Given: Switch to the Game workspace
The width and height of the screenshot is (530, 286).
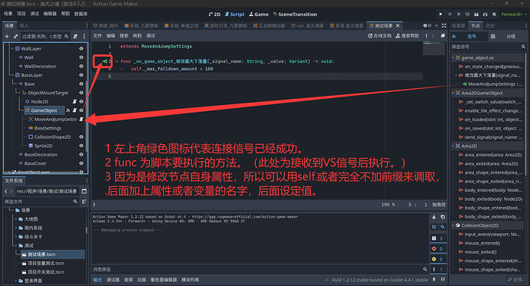Looking at the screenshot, I should 259,14.
